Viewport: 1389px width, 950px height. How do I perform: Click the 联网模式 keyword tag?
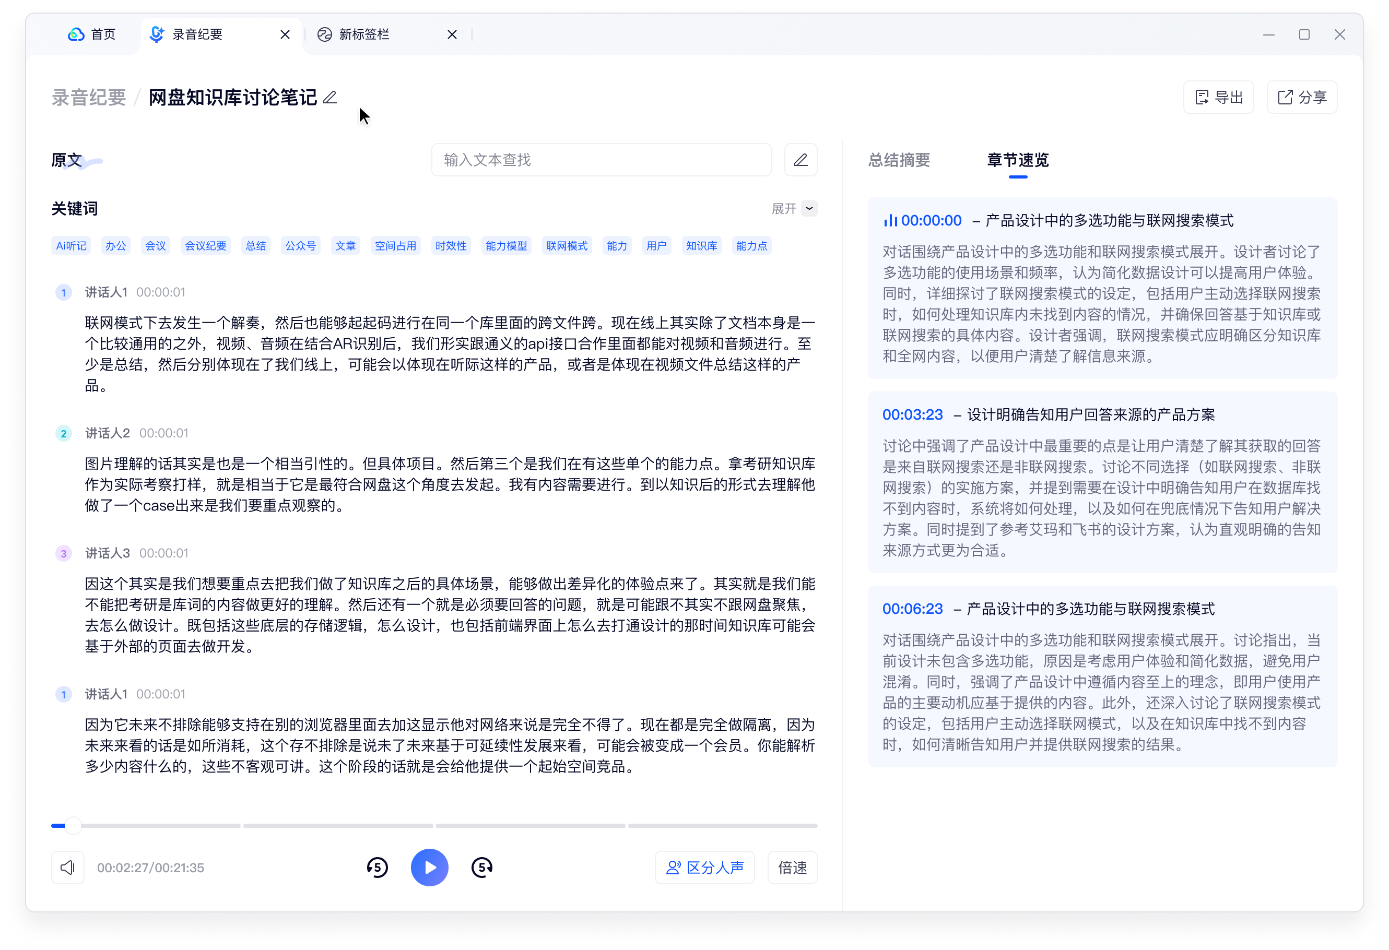(x=567, y=246)
